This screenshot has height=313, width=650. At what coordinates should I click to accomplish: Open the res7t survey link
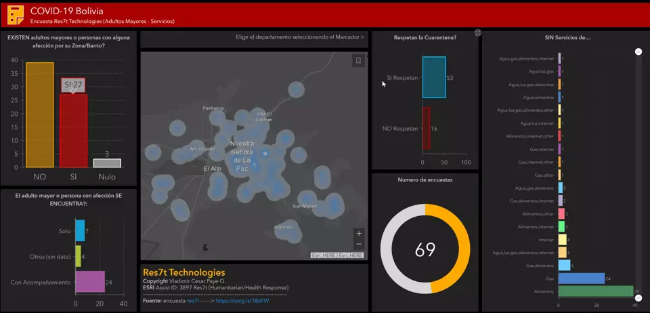(x=193, y=301)
